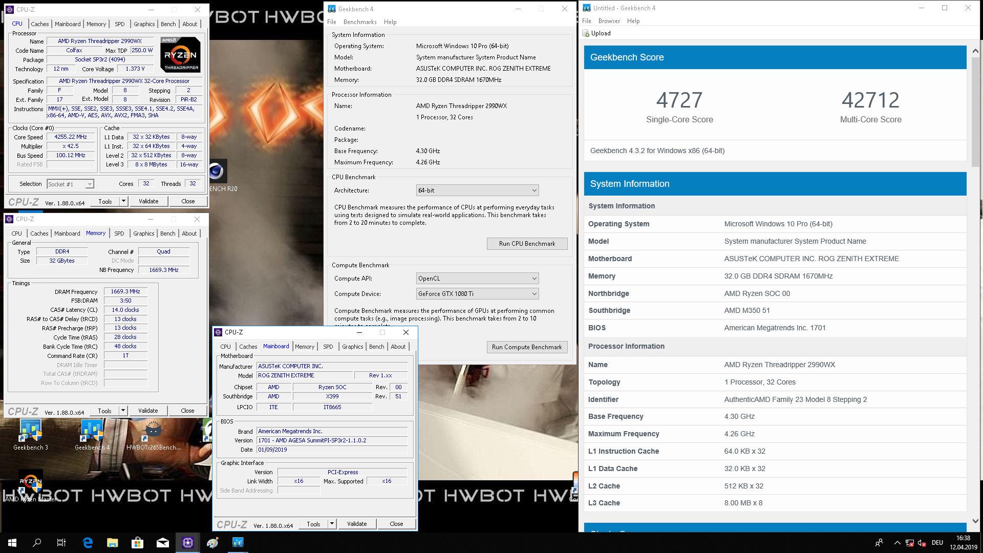Viewport: 983px width, 553px height.
Task: Show hidden system tray icons
Action: pyautogui.click(x=897, y=543)
